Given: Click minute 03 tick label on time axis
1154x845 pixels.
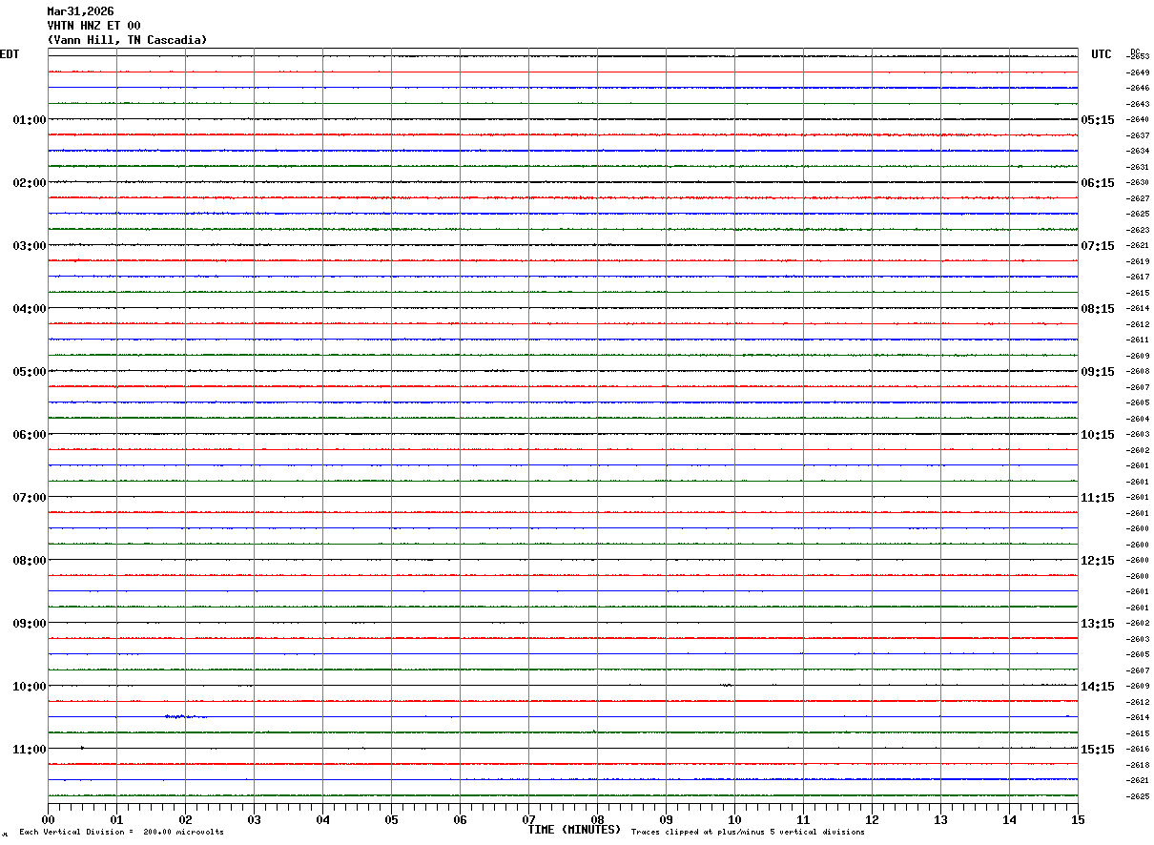Looking at the screenshot, I should pos(254,820).
